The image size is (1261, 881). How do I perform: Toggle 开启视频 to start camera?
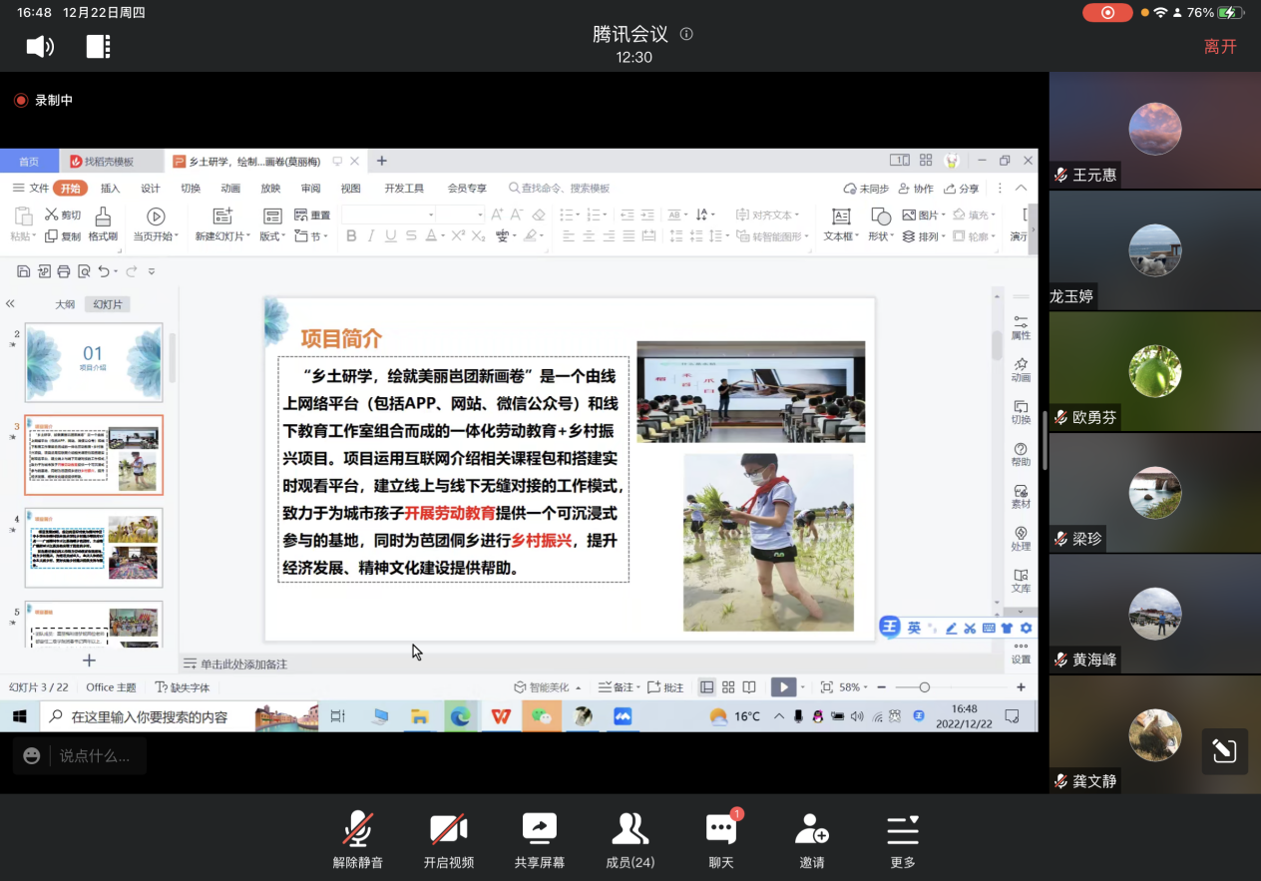pyautogui.click(x=448, y=829)
